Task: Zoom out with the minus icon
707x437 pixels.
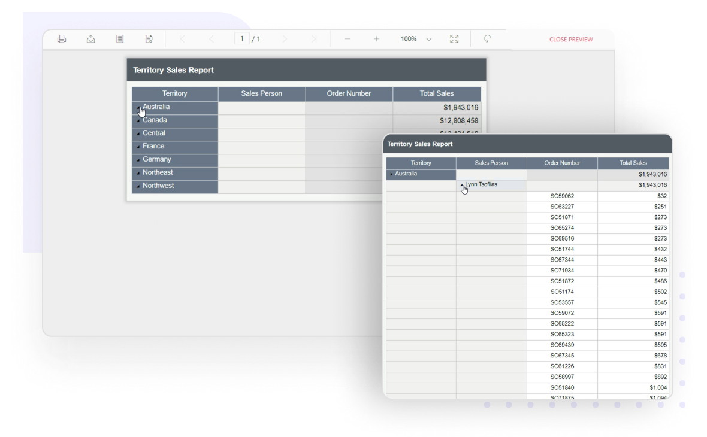Action: [347, 39]
